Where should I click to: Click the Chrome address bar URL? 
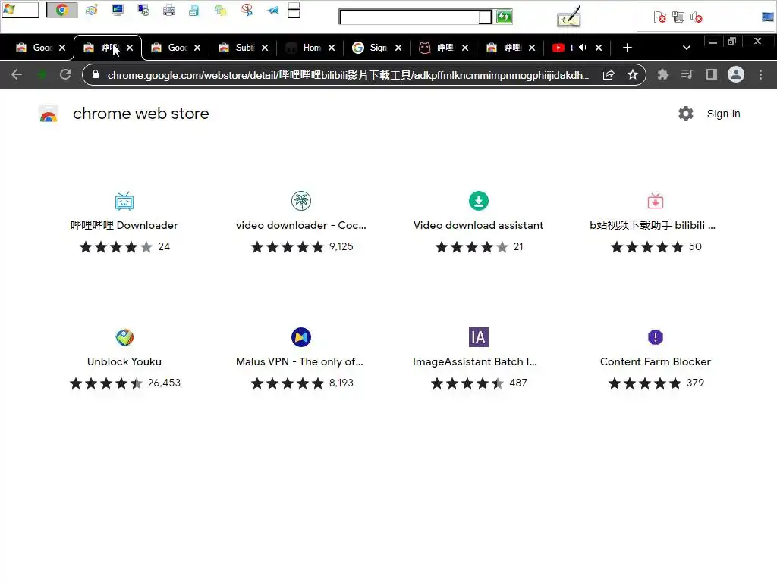(348, 75)
